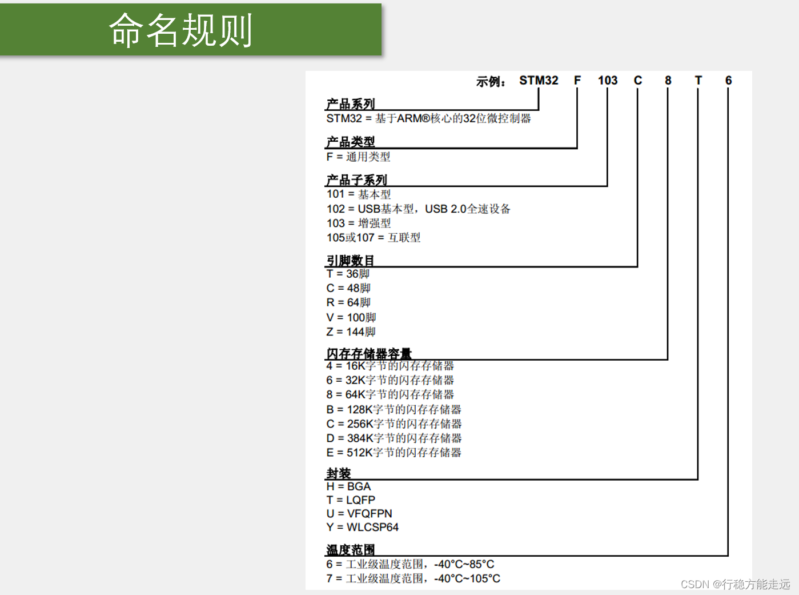Image resolution: width=799 pixels, height=595 pixels.
Task: Click the slide title 命名规则
Action: [180, 30]
